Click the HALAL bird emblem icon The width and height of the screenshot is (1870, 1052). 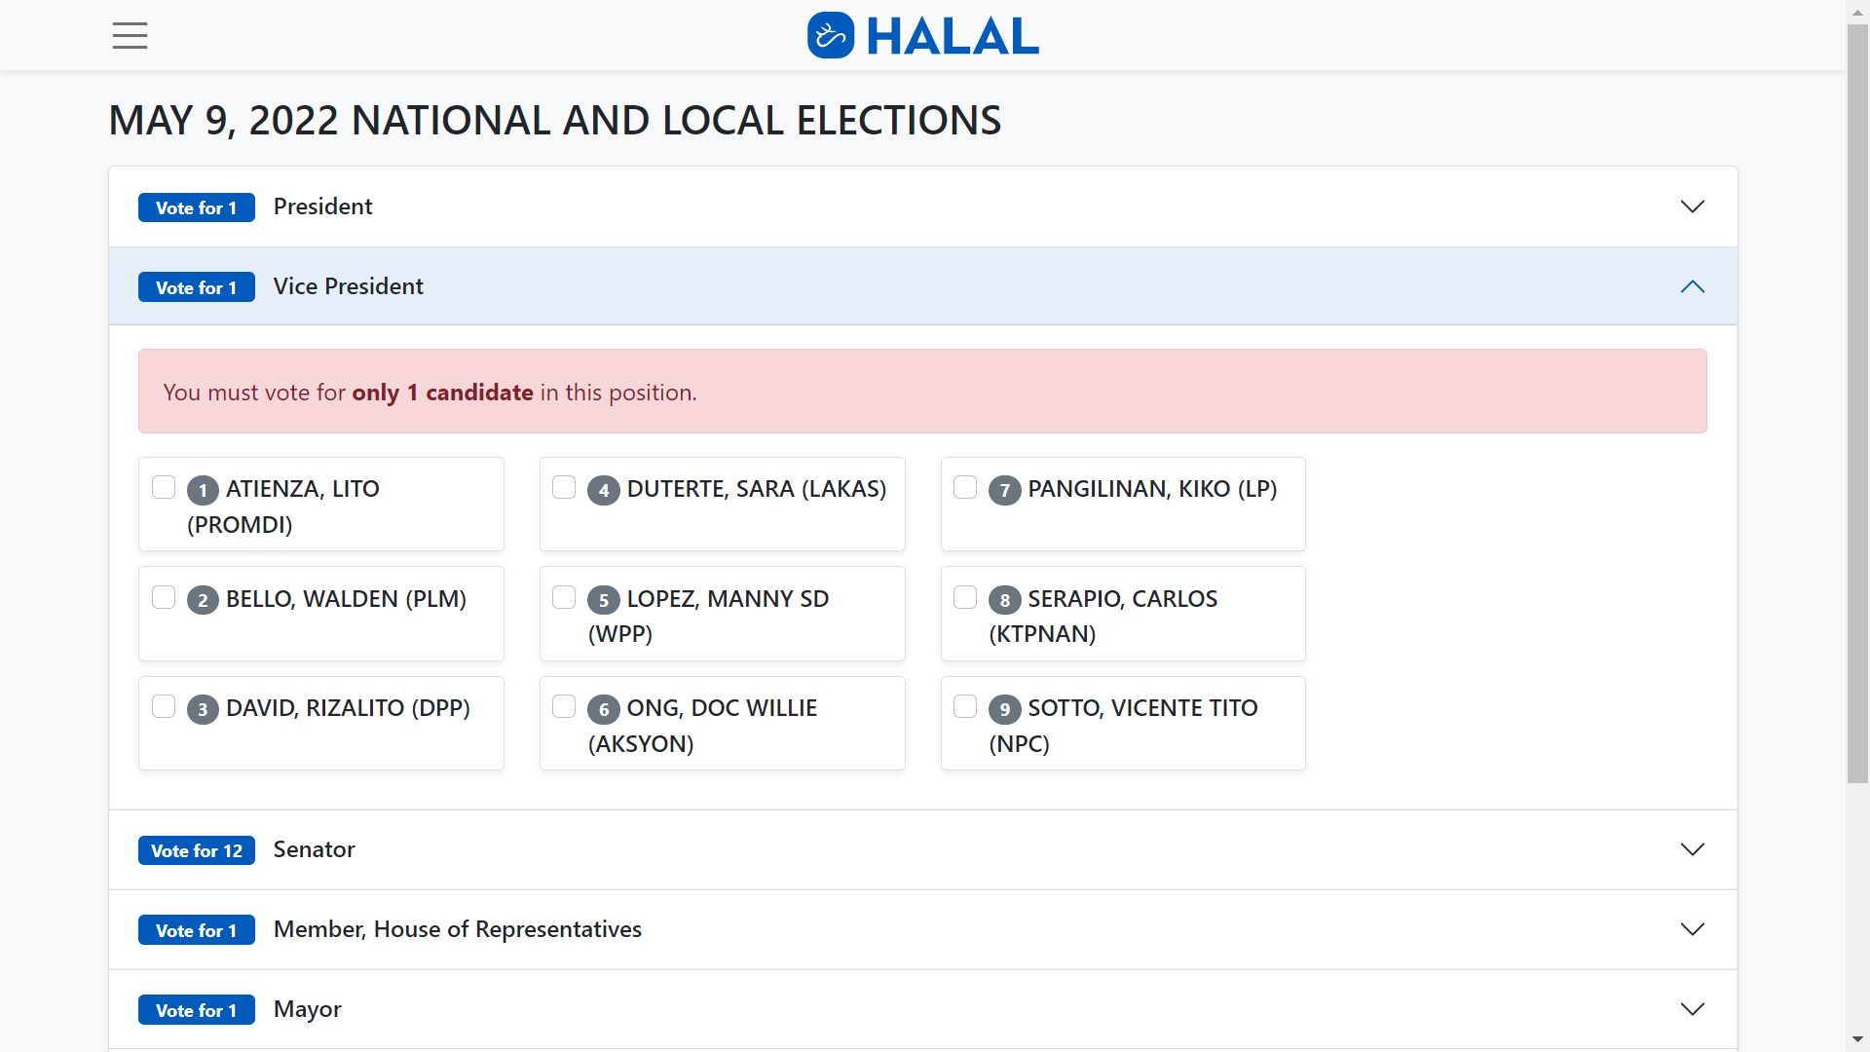(830, 35)
